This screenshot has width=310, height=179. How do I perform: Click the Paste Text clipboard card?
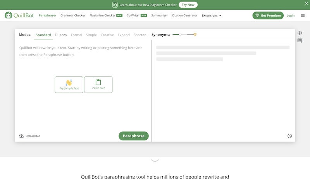[x=98, y=84]
